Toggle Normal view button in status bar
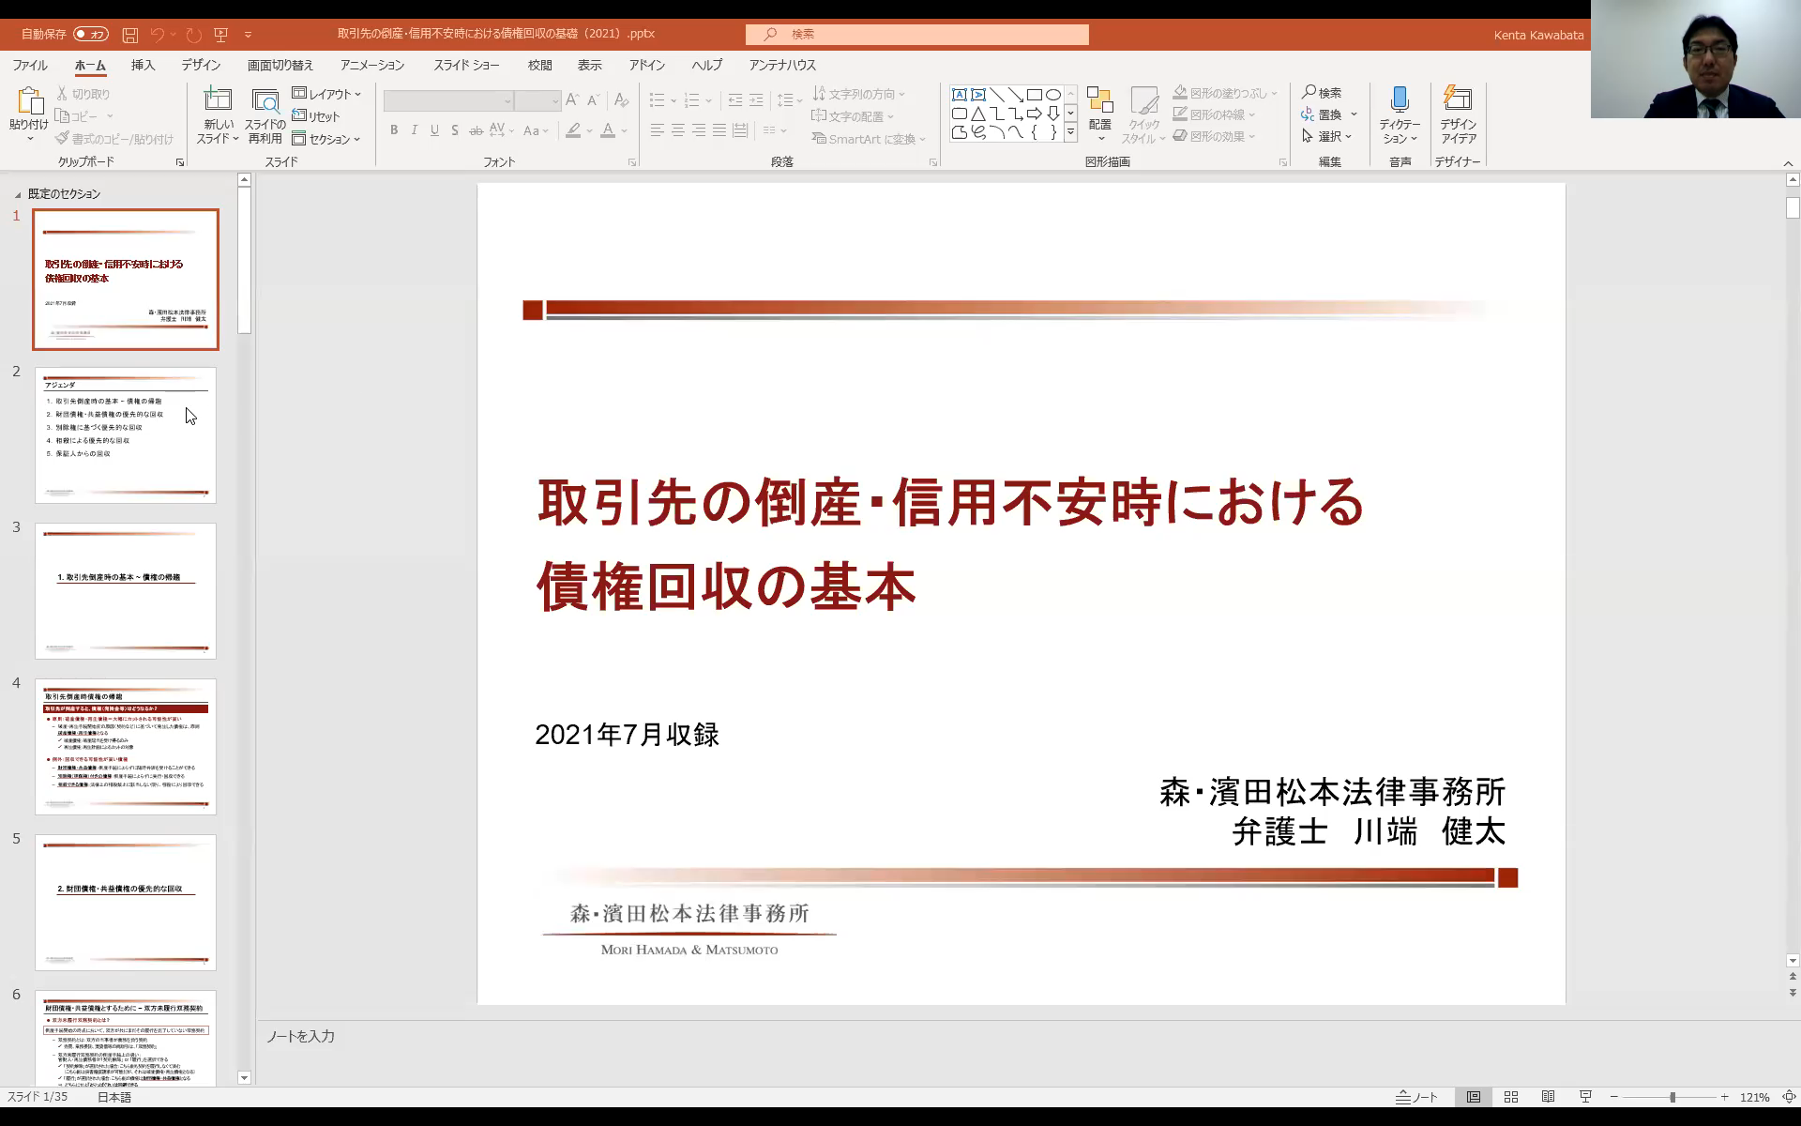The width and height of the screenshot is (1801, 1126). [x=1474, y=1097]
